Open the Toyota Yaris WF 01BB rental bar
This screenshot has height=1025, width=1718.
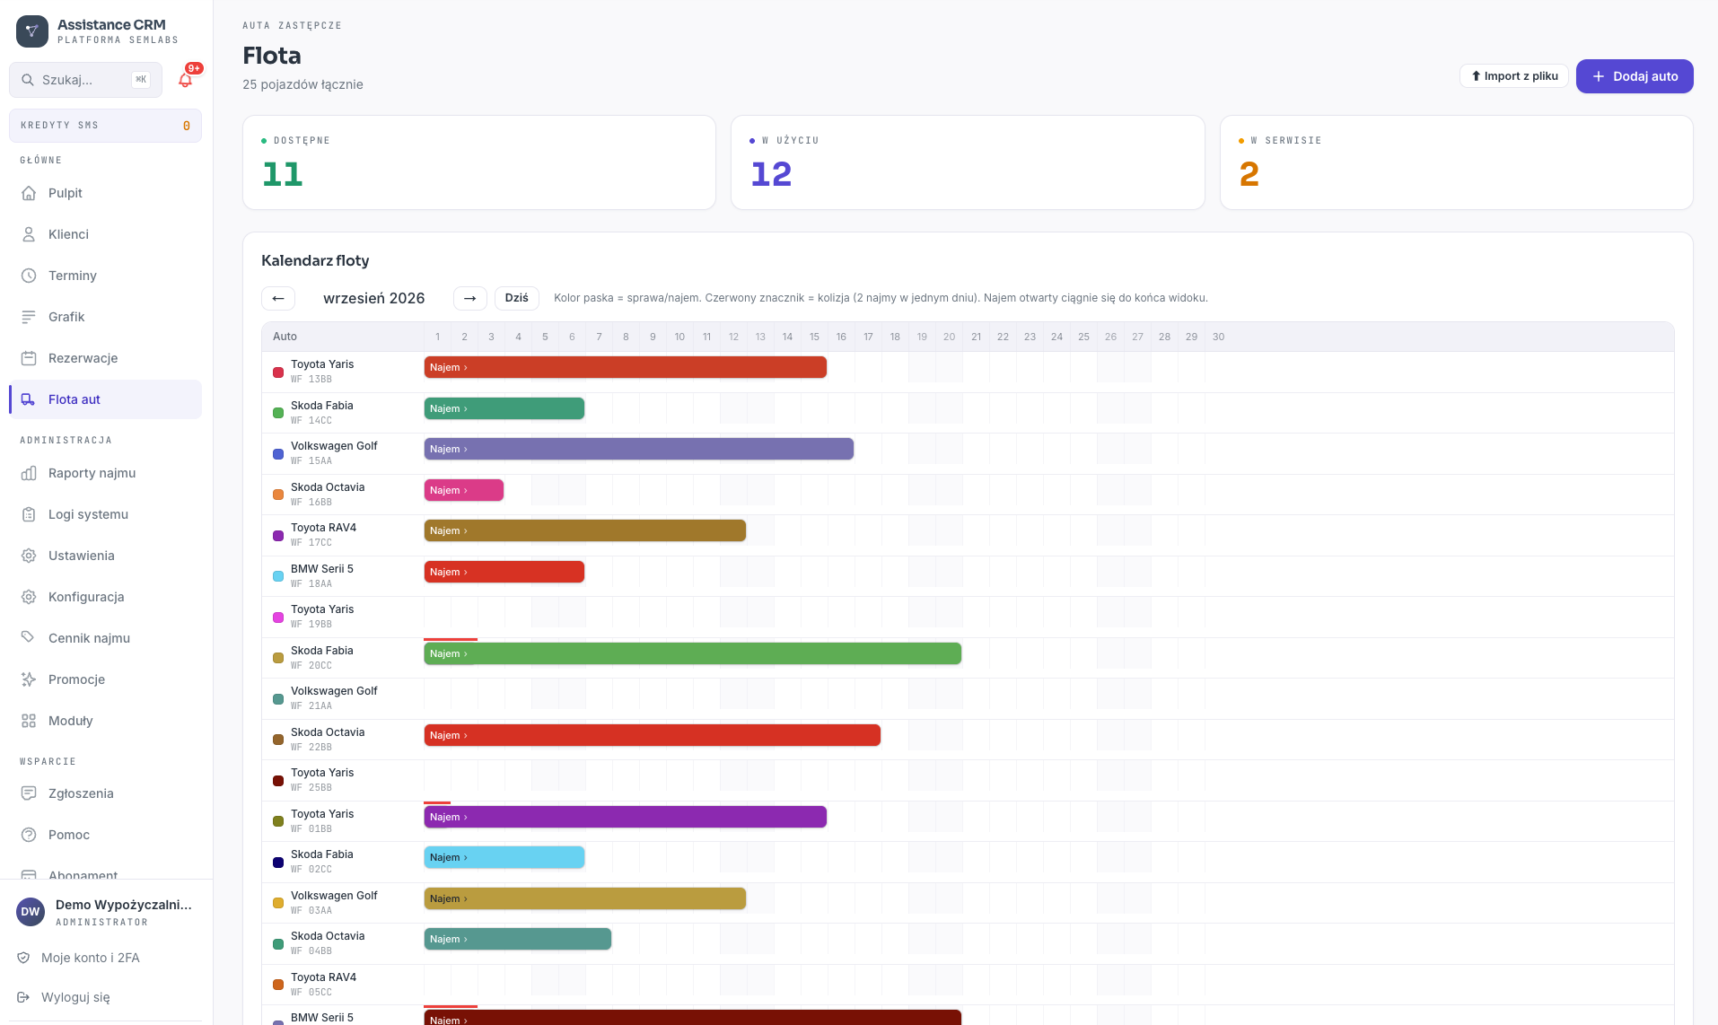click(626, 817)
